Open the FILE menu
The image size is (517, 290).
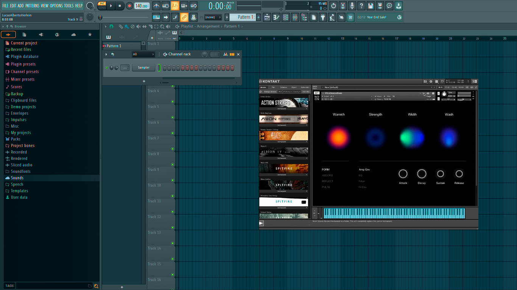click(x=5, y=6)
